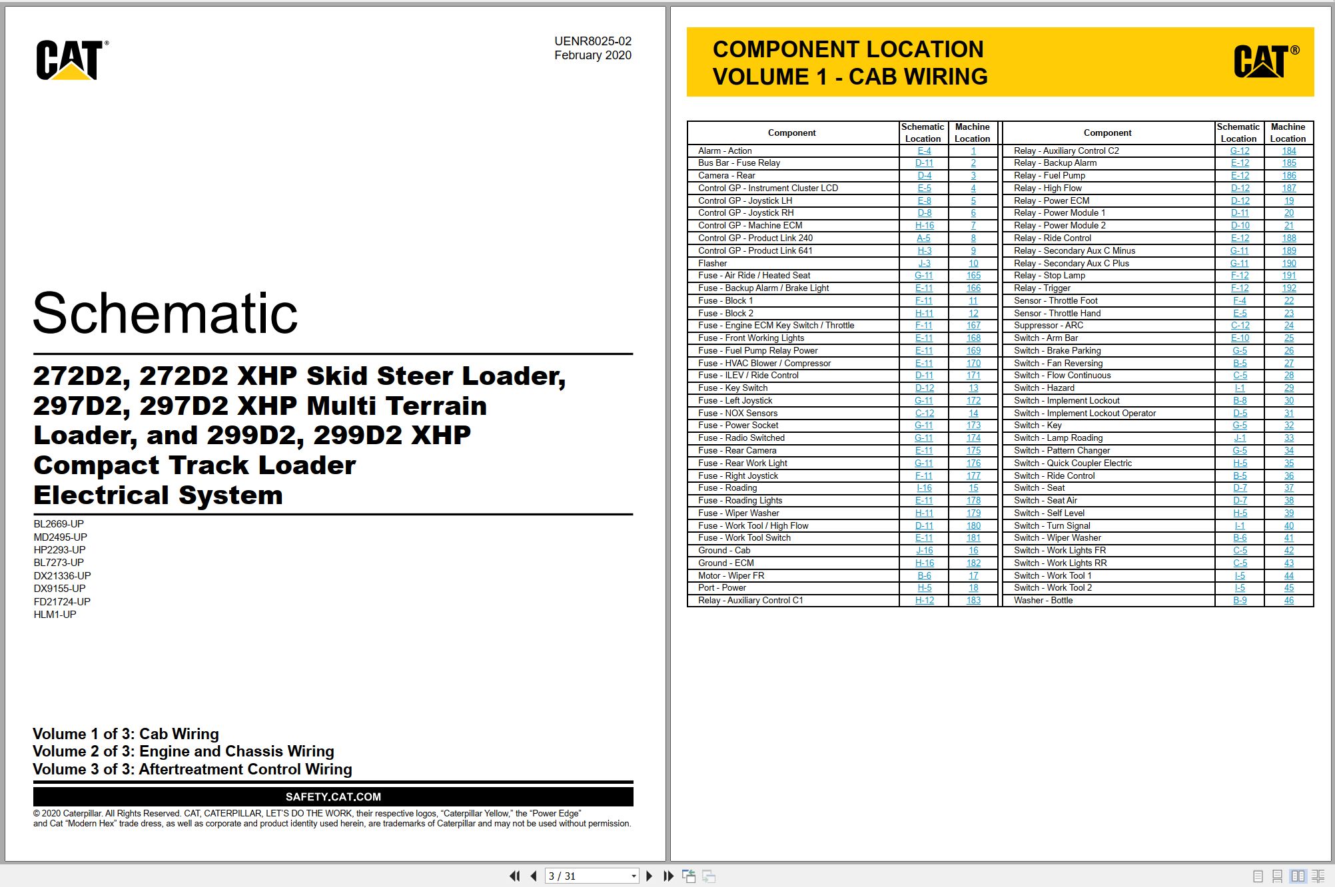This screenshot has width=1335, height=887.
Task: Go to the first page
Action: (x=514, y=876)
